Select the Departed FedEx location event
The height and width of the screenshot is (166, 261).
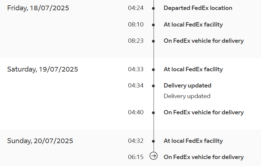pos(198,8)
